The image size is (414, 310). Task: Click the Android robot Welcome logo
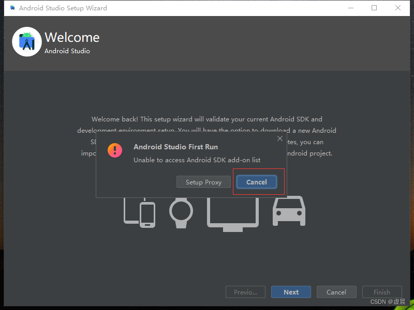pos(26,41)
